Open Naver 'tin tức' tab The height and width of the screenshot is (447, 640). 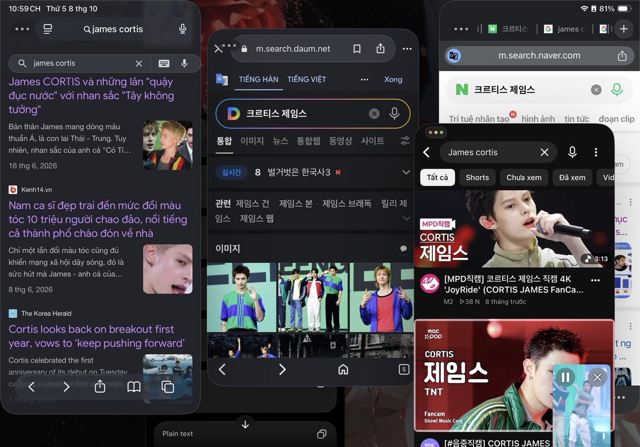576,118
